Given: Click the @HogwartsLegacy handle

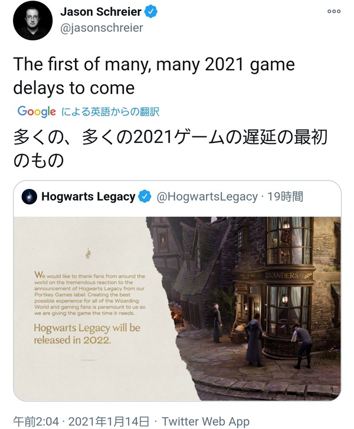Looking at the screenshot, I should pyautogui.click(x=207, y=197).
